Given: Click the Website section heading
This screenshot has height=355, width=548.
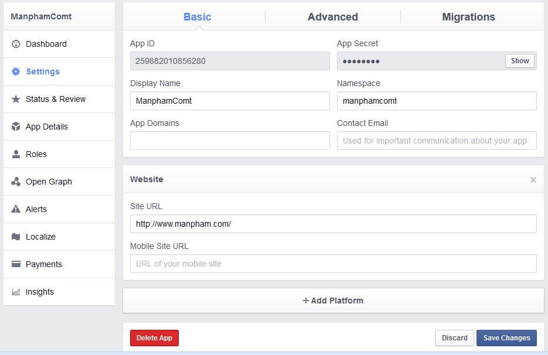Looking at the screenshot, I should [x=147, y=180].
